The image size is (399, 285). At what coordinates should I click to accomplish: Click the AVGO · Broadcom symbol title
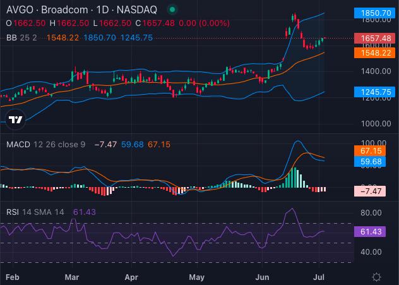(47, 10)
